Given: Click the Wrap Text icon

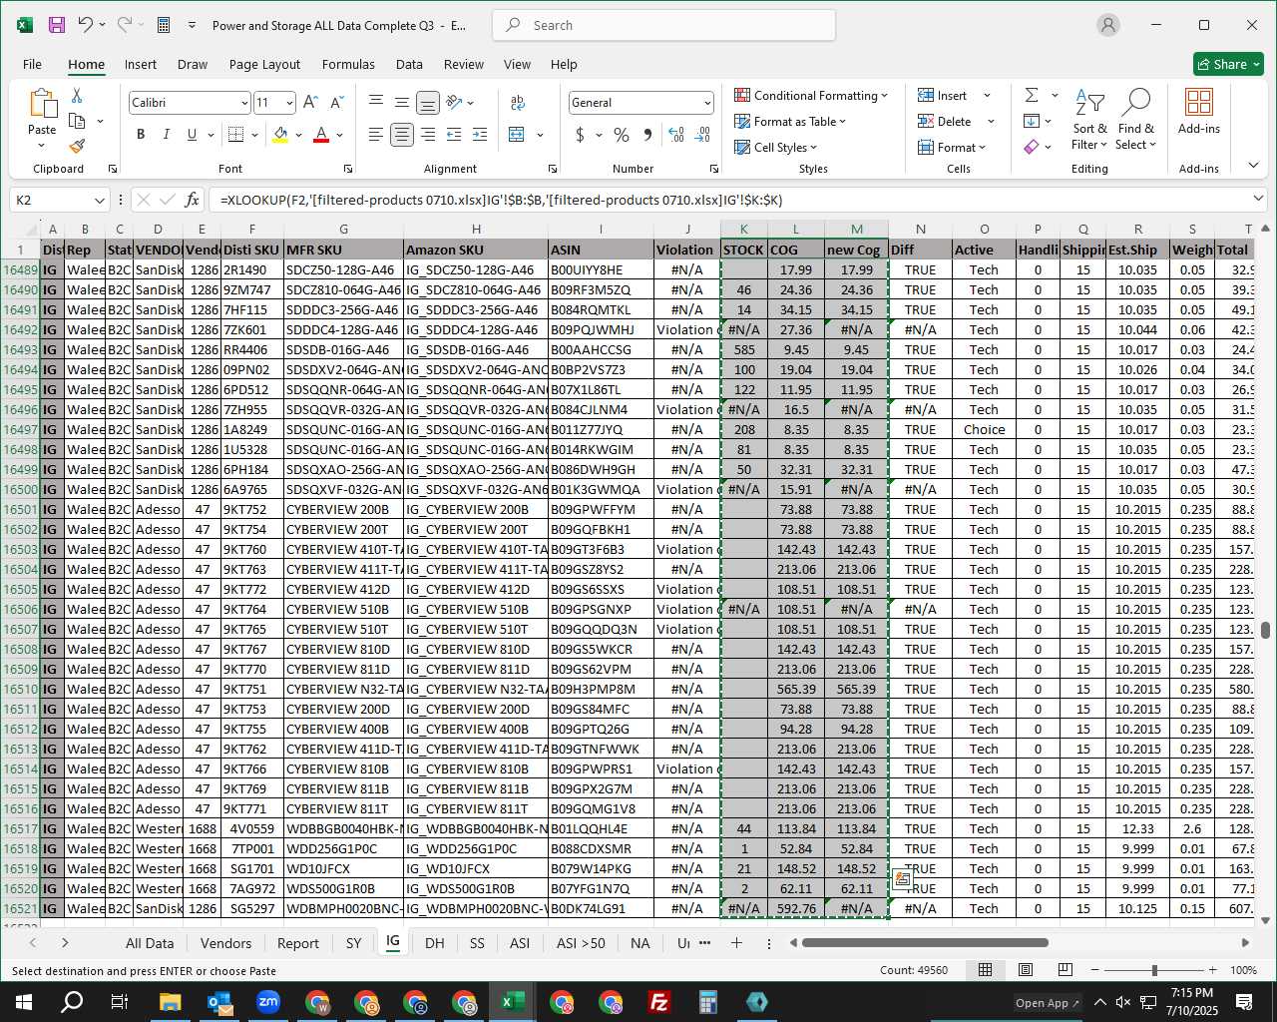Looking at the screenshot, I should click(x=518, y=102).
